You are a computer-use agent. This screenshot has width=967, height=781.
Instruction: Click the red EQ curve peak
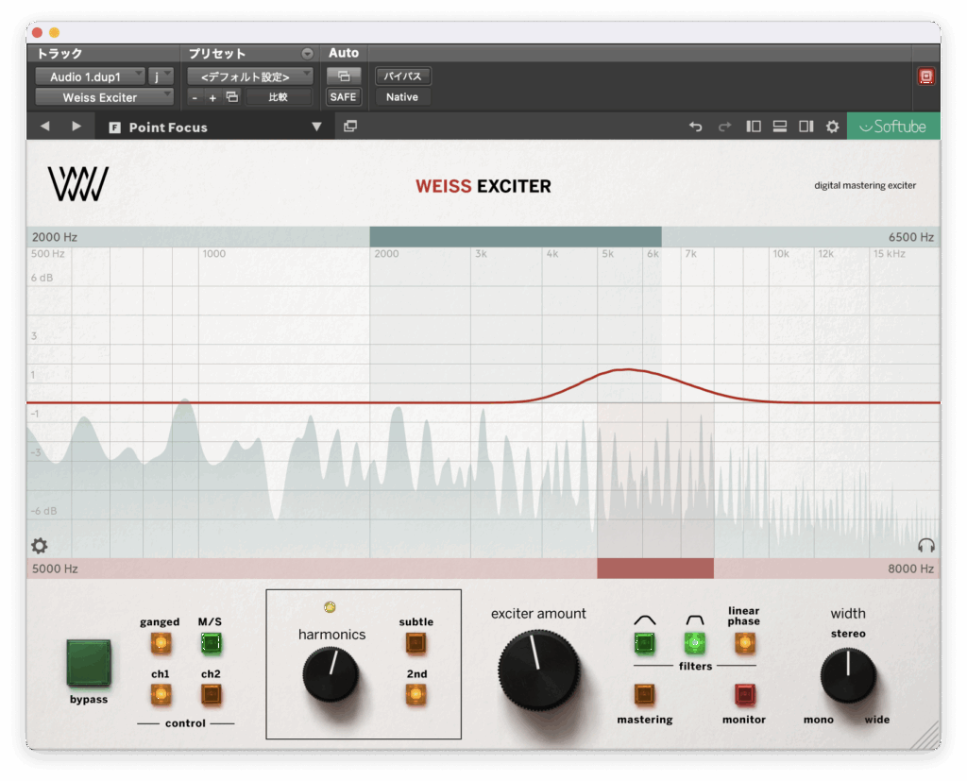627,369
